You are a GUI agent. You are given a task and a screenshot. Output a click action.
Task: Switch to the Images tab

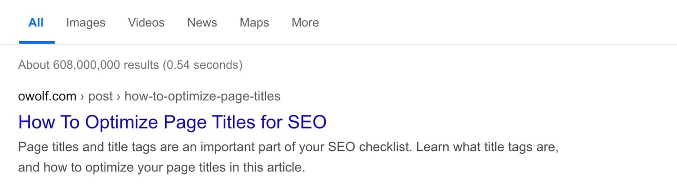point(86,23)
